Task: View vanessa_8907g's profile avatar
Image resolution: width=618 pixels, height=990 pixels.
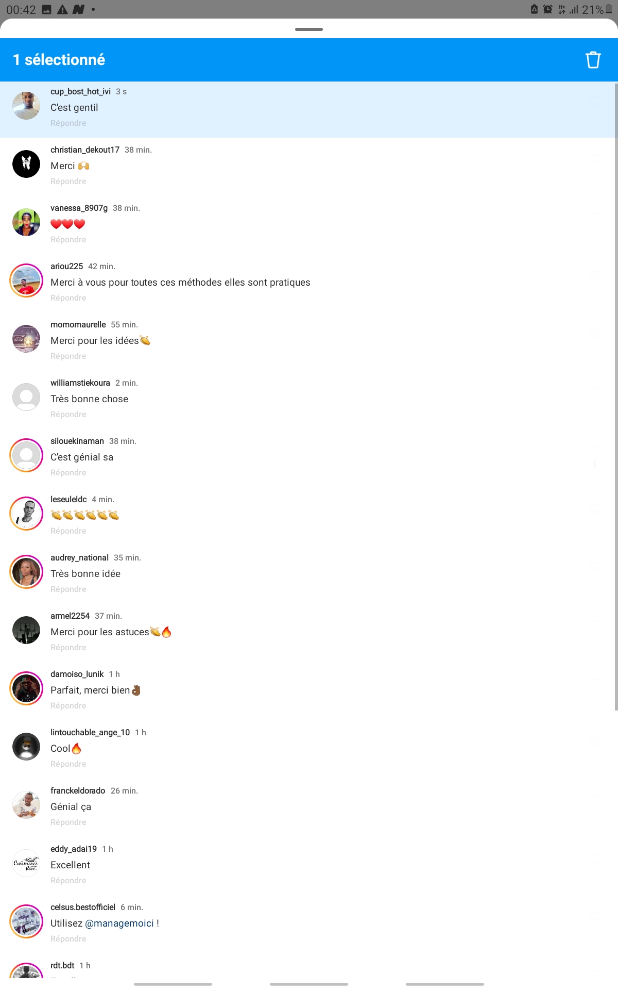Action: point(26,222)
